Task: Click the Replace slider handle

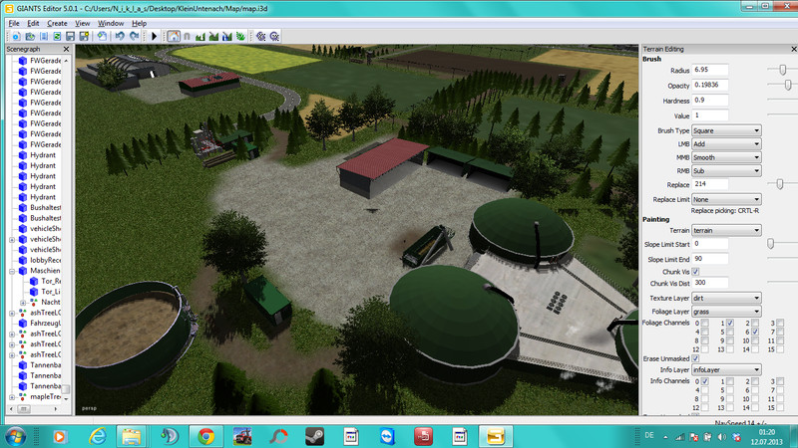Action: pos(780,184)
